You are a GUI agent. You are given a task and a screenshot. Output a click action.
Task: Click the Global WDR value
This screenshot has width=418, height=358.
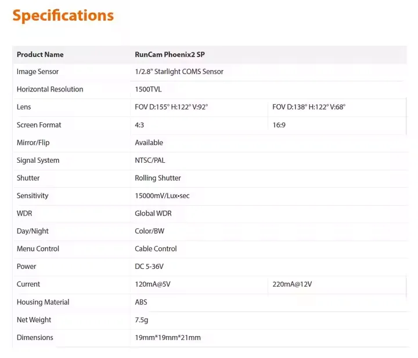153,213
